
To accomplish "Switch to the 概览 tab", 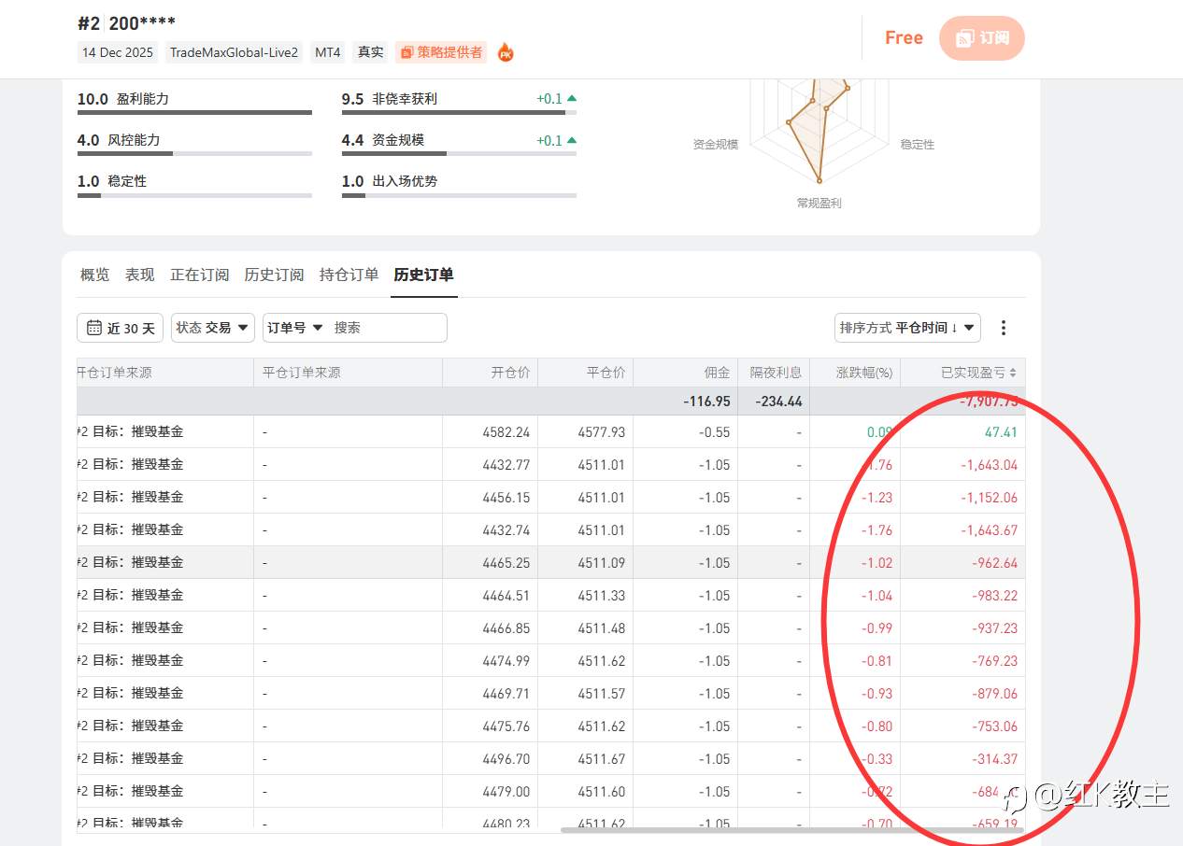I will point(94,275).
